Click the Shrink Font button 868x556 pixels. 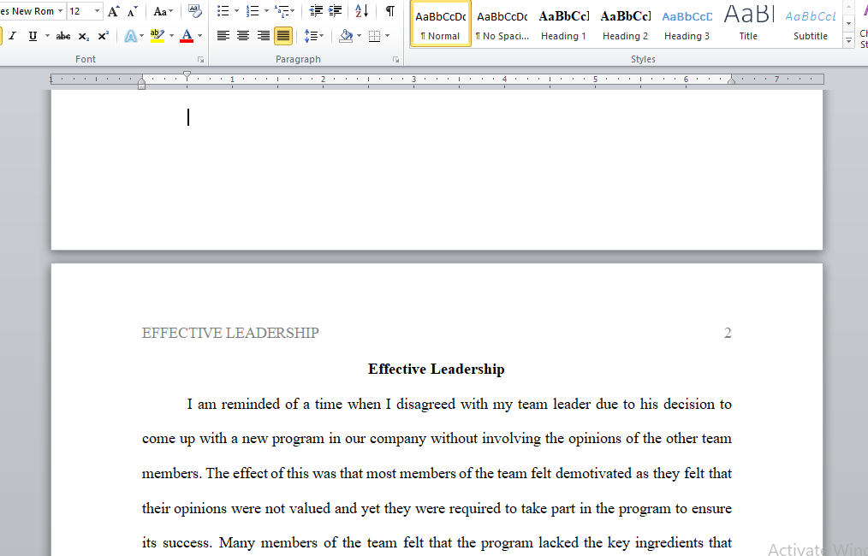[133, 11]
